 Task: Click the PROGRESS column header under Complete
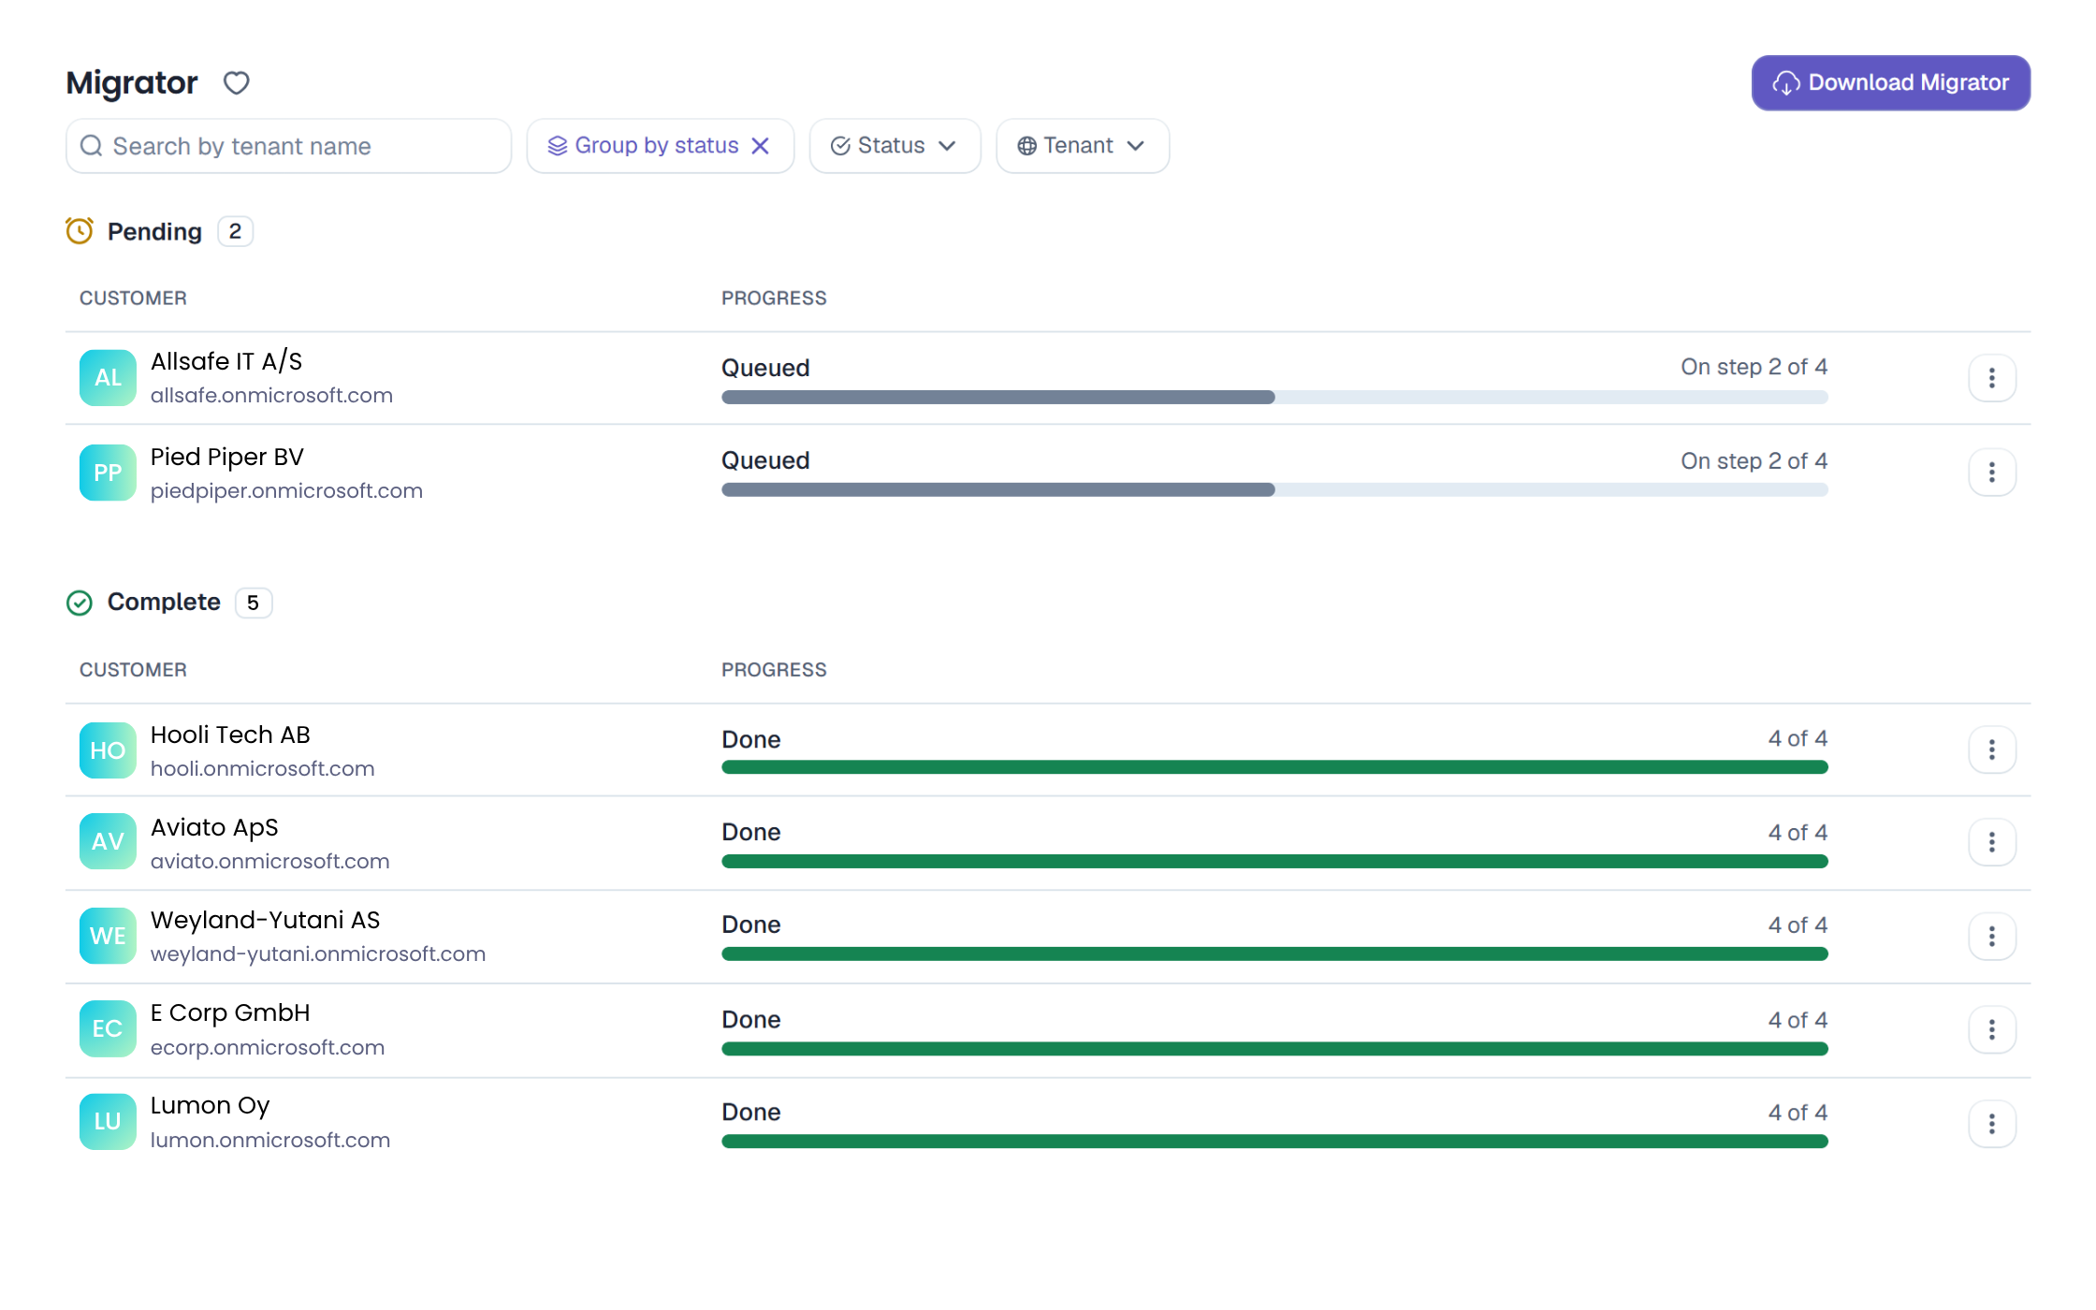pos(774,670)
